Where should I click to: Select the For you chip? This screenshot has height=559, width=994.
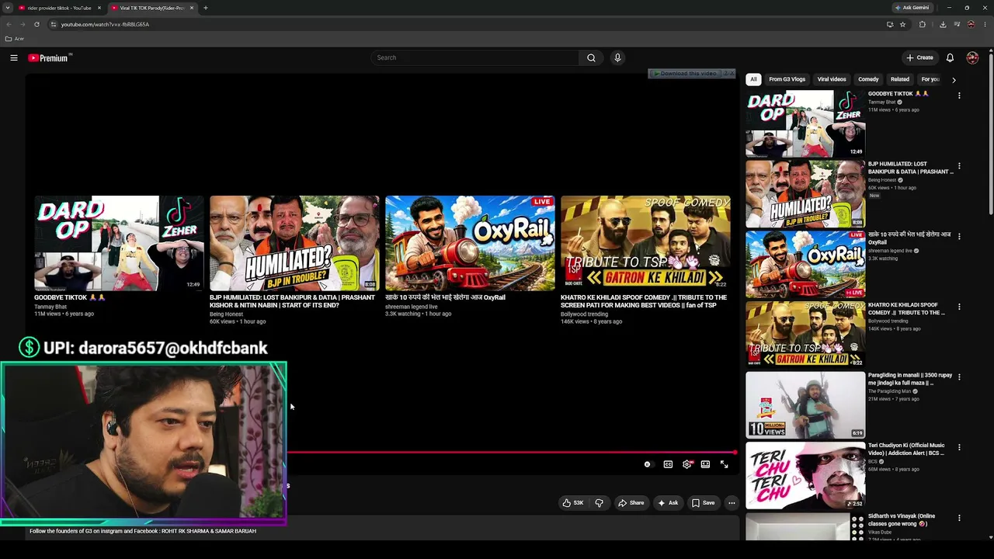point(930,79)
